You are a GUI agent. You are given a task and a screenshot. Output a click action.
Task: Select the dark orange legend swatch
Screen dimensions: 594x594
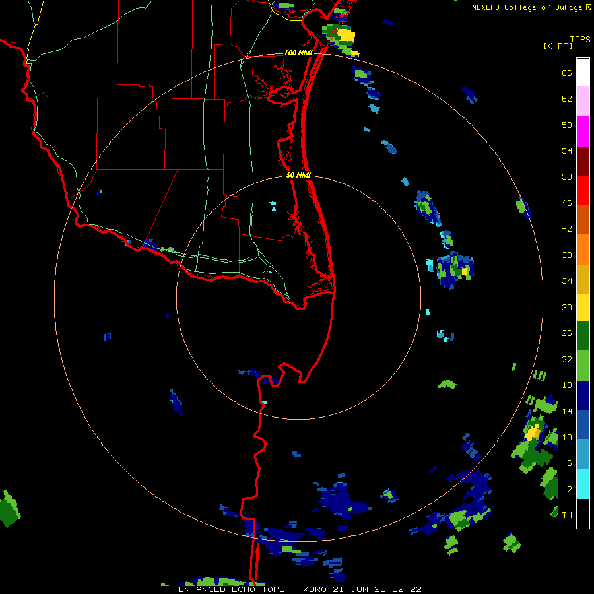pos(583,219)
